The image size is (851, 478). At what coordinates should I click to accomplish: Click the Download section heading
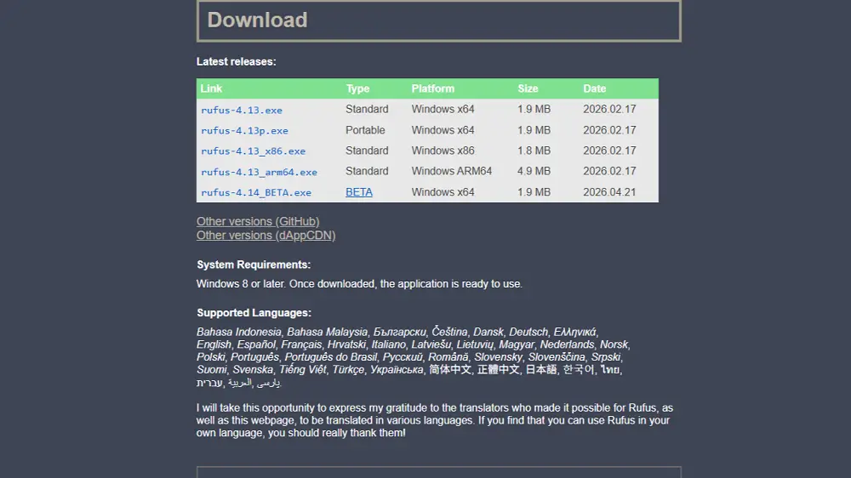[x=257, y=20]
